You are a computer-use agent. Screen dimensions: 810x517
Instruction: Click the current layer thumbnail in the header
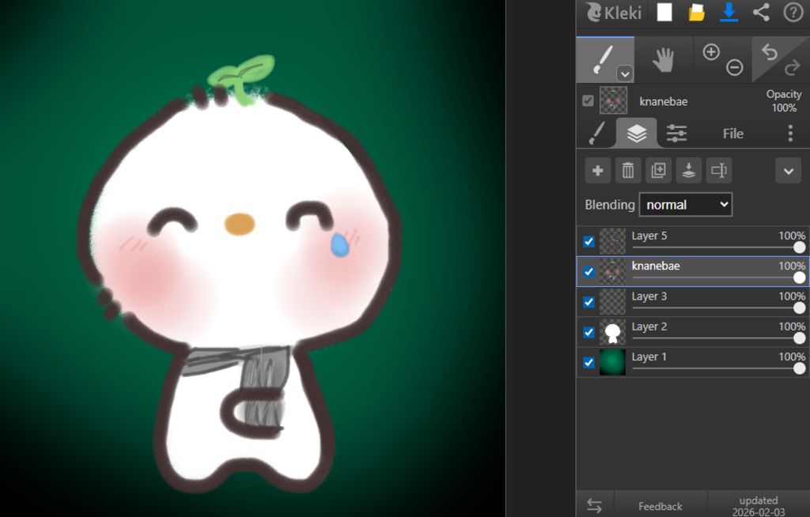pyautogui.click(x=613, y=100)
